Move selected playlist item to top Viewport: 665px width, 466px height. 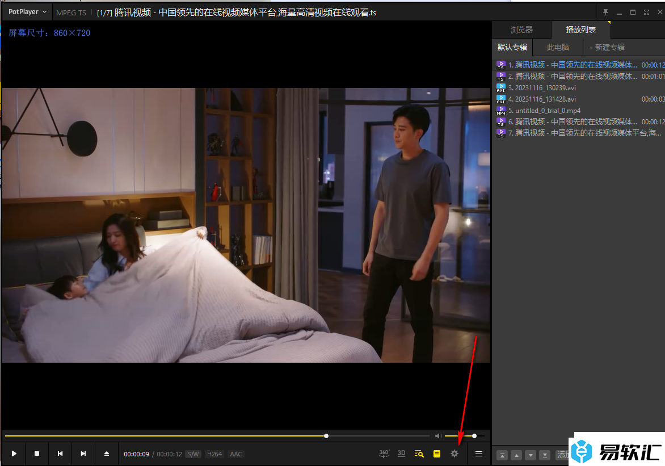pos(502,455)
